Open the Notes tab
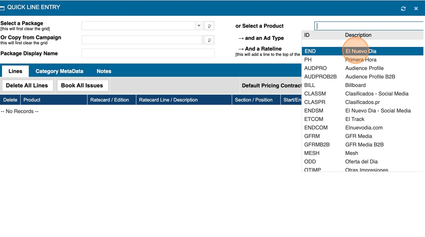This screenshot has width=425, height=237. click(x=104, y=71)
